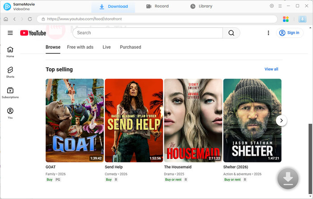313x199 pixels.
Task: Click the GOAT title link
Action: (x=51, y=167)
